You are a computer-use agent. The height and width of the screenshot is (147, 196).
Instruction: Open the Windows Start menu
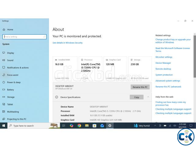(x=4, y=126)
